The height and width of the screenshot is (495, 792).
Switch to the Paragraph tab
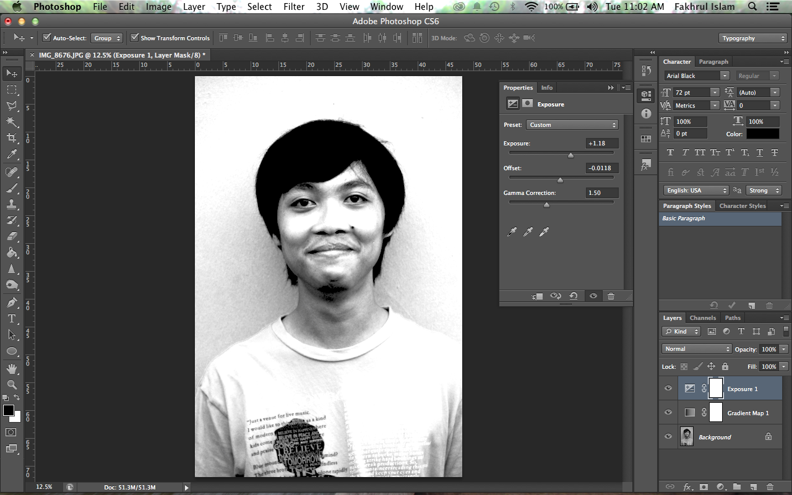coord(713,62)
